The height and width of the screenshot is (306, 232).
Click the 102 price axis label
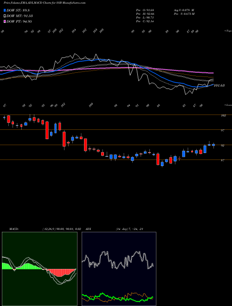pos(223,115)
